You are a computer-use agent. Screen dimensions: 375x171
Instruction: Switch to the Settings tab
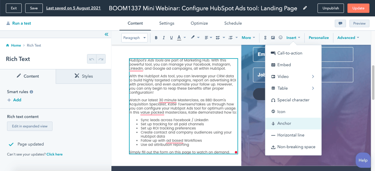click(x=167, y=23)
